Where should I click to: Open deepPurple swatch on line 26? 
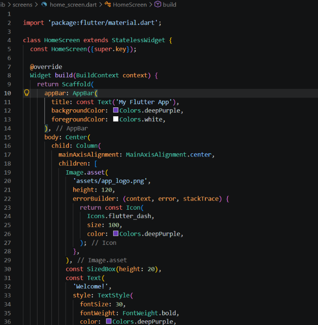tap(116, 233)
